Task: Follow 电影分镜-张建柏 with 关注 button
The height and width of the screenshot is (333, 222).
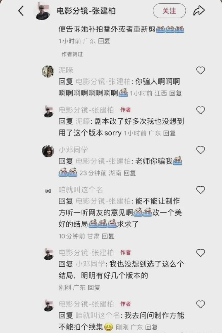Action: coord(169,11)
